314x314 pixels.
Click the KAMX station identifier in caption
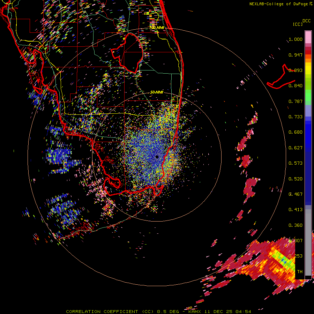tap(195, 312)
